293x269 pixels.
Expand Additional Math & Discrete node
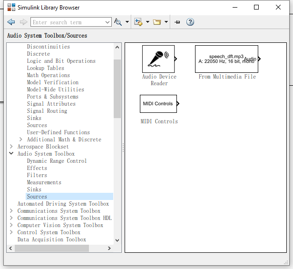[21, 139]
